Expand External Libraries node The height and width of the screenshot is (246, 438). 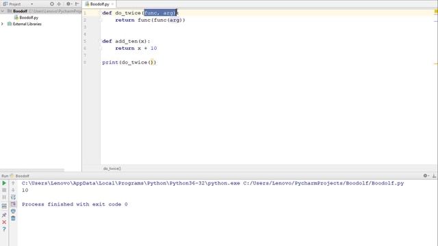[x=3, y=24]
